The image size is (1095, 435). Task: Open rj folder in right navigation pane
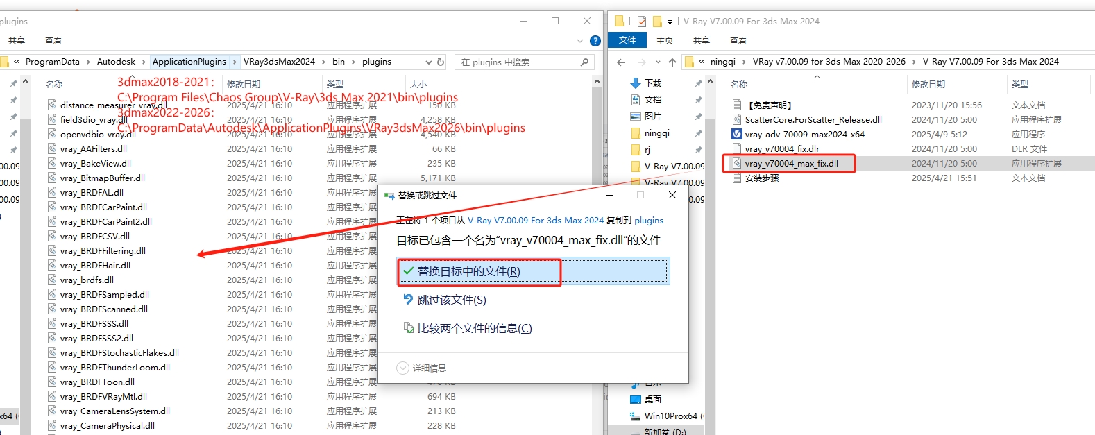tap(647, 149)
